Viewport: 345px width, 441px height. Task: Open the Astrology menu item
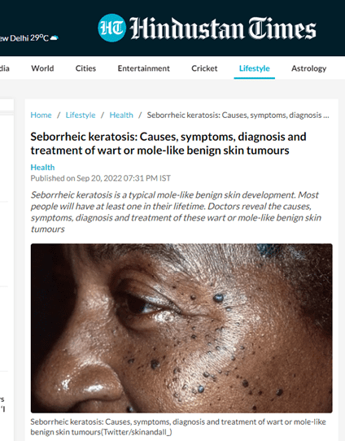point(308,68)
